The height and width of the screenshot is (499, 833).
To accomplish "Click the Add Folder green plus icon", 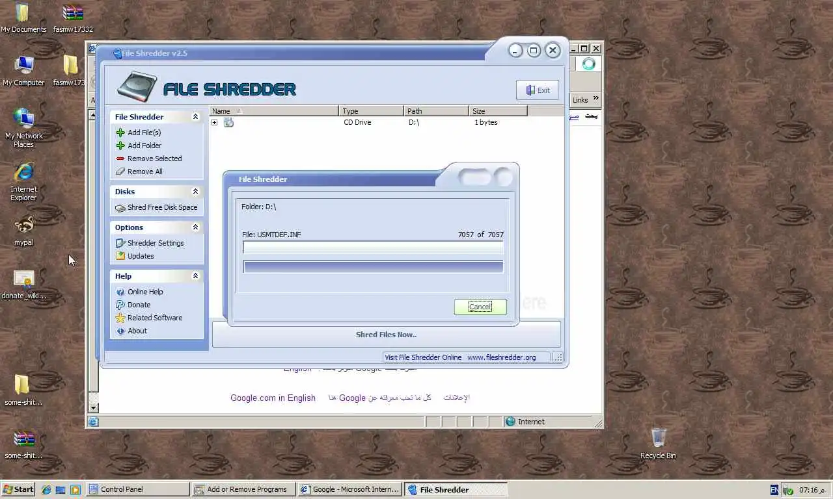I will click(120, 146).
